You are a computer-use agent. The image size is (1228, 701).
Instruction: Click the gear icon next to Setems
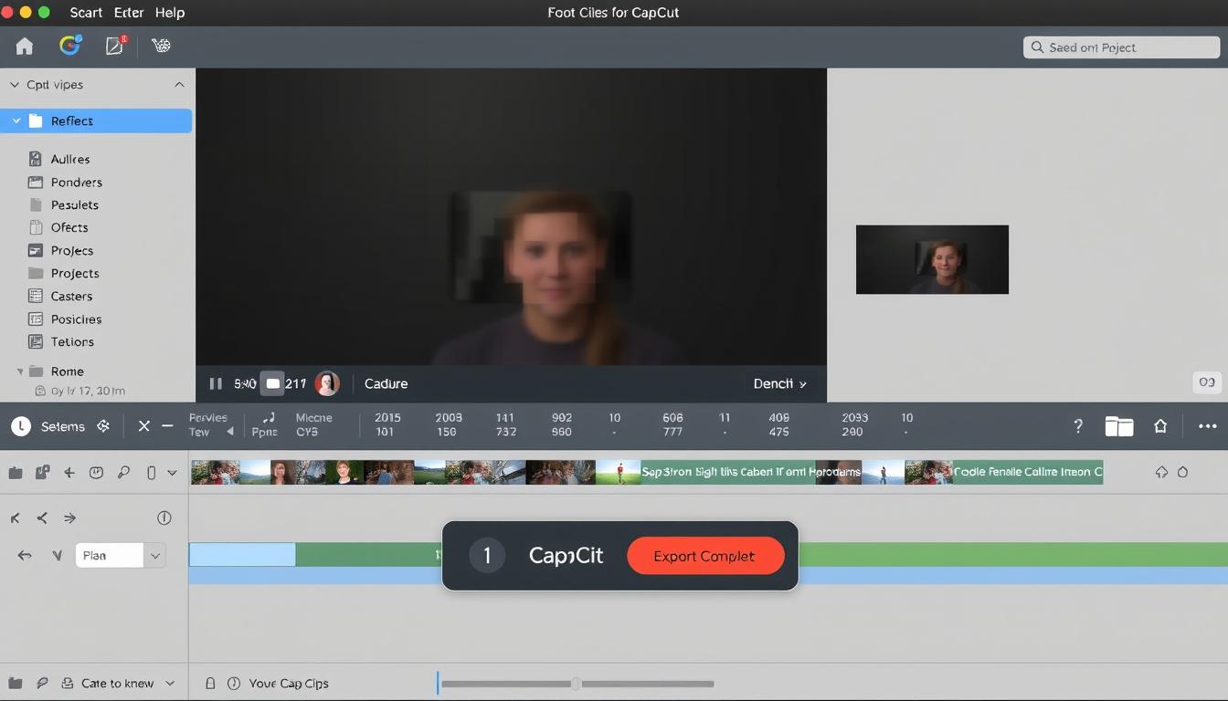pos(103,425)
